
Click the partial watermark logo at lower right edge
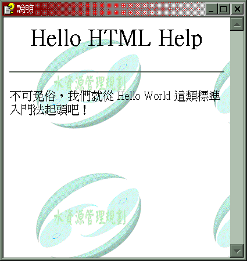click(222, 222)
